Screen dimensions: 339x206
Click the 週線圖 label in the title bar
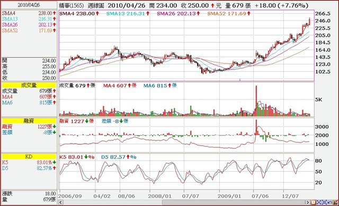[96, 5]
